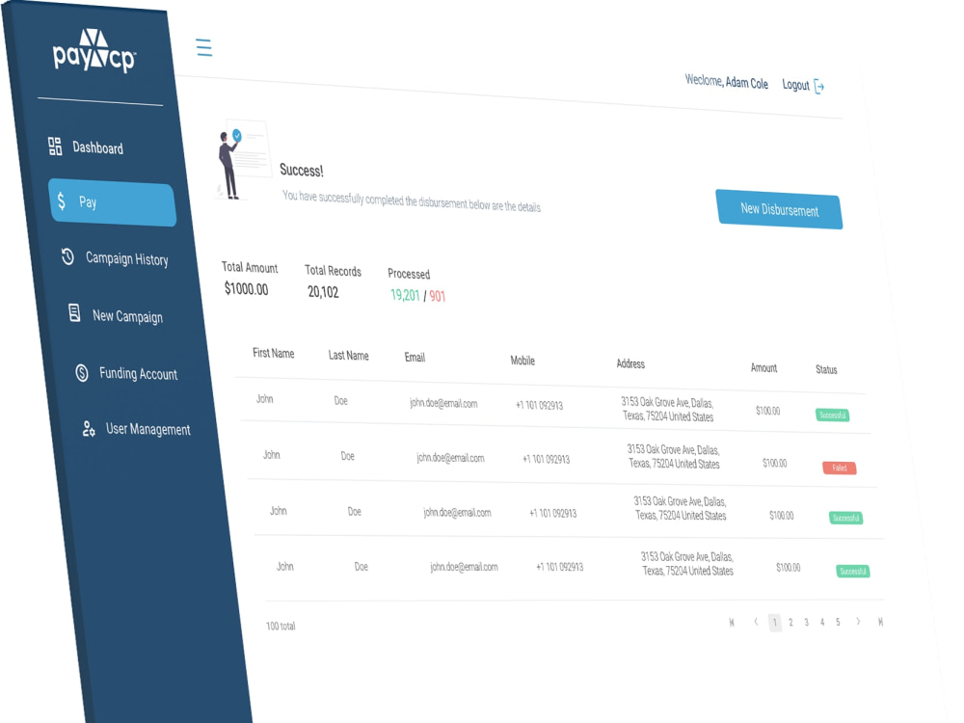This screenshot has height=723, width=964.
Task: Click the Successful badge in third row
Action: click(x=846, y=518)
